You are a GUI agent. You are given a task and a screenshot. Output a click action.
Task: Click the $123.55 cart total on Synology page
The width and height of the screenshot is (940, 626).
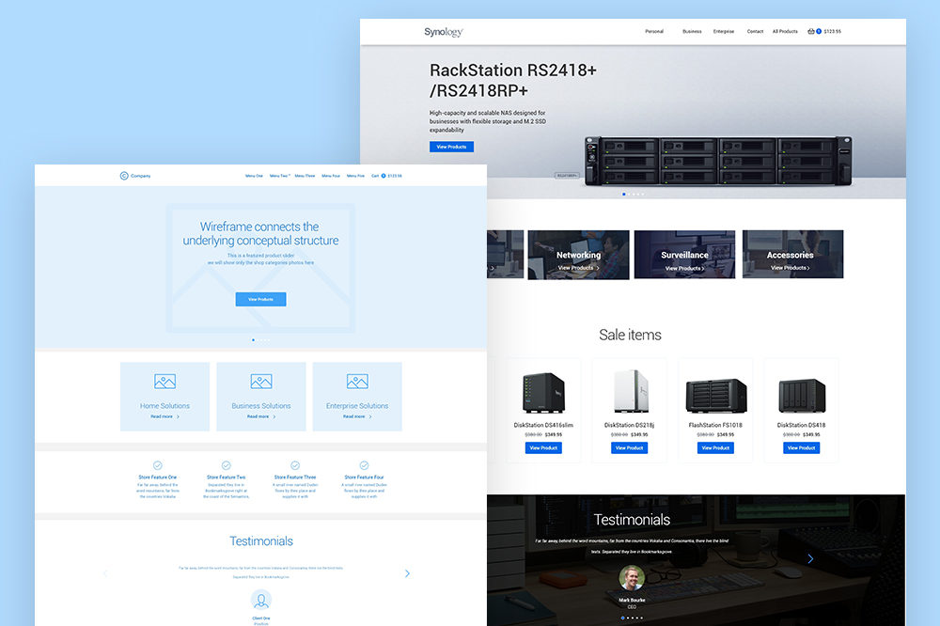(x=832, y=31)
